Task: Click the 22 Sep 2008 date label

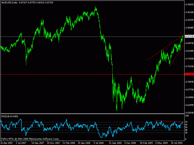Action: pos(115,143)
